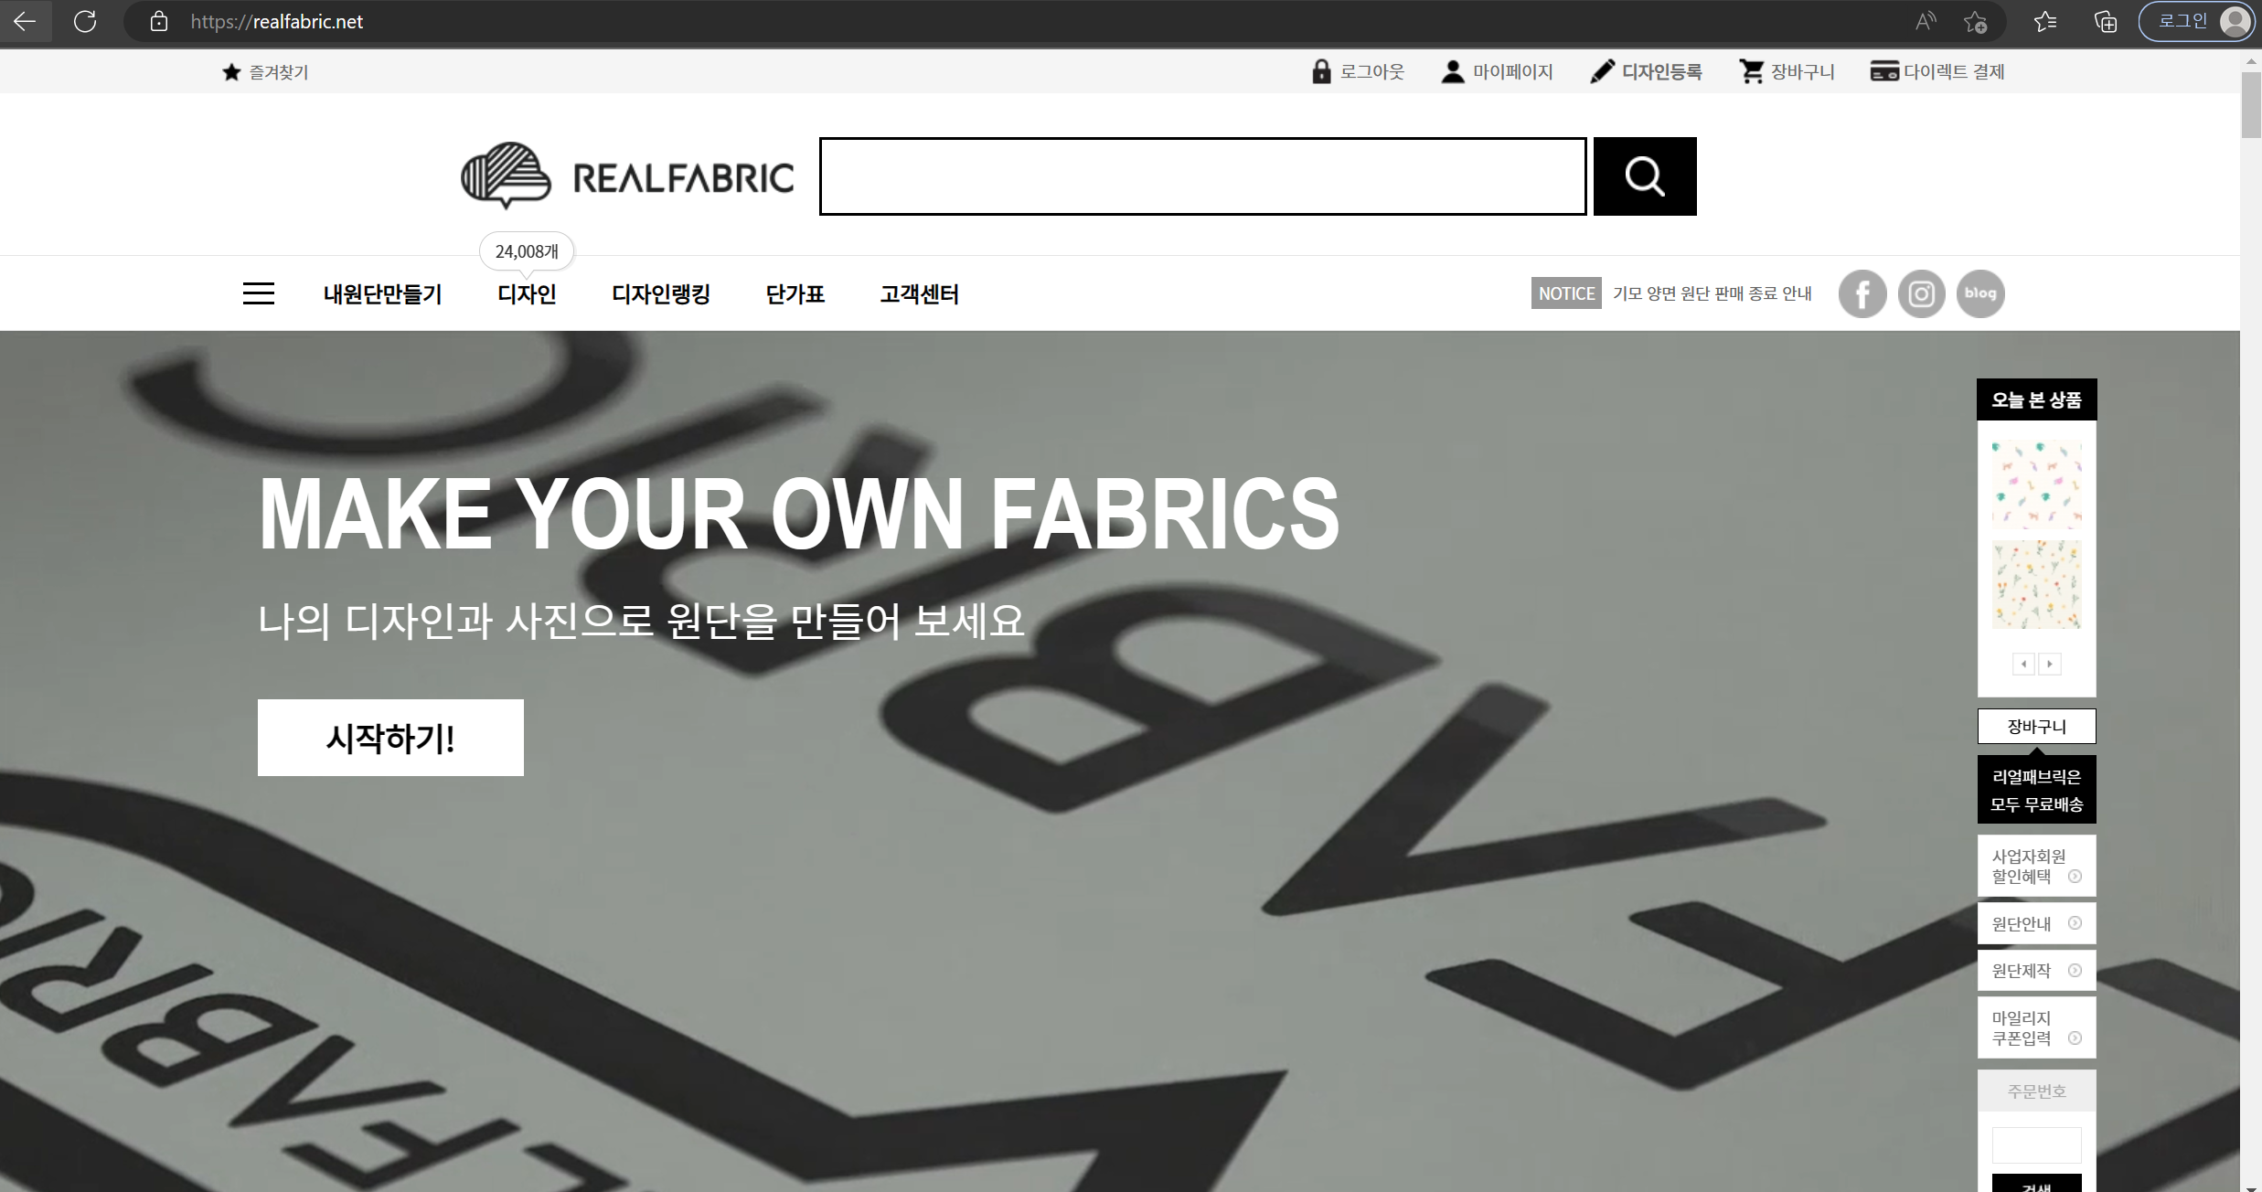The width and height of the screenshot is (2262, 1192).
Task: Go back with browser arrow
Action: point(25,21)
